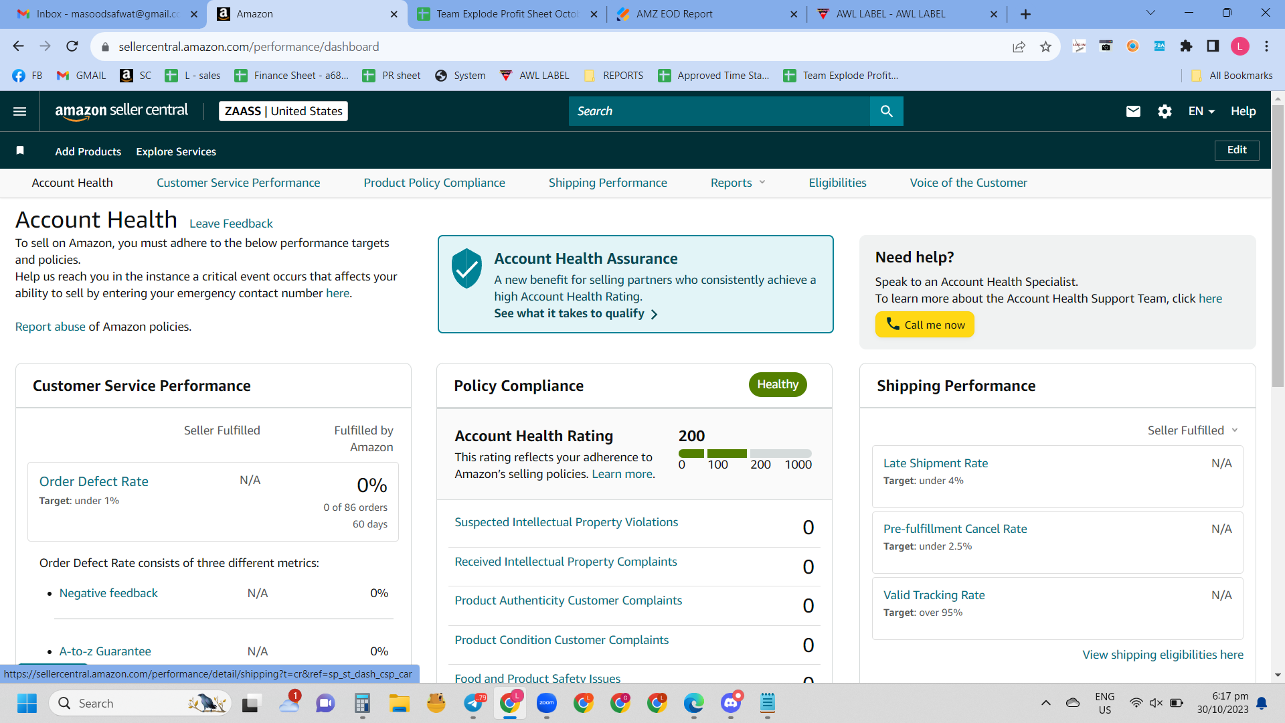Click the Leave Feedback link
This screenshot has width=1285, height=723.
coord(231,224)
